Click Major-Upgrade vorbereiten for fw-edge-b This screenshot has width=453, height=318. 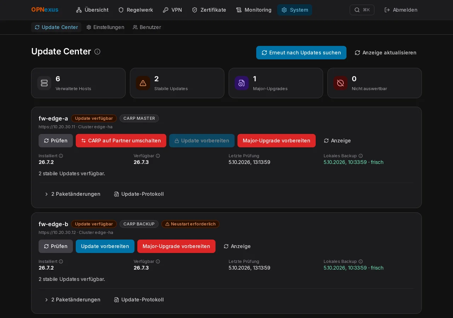point(176,246)
